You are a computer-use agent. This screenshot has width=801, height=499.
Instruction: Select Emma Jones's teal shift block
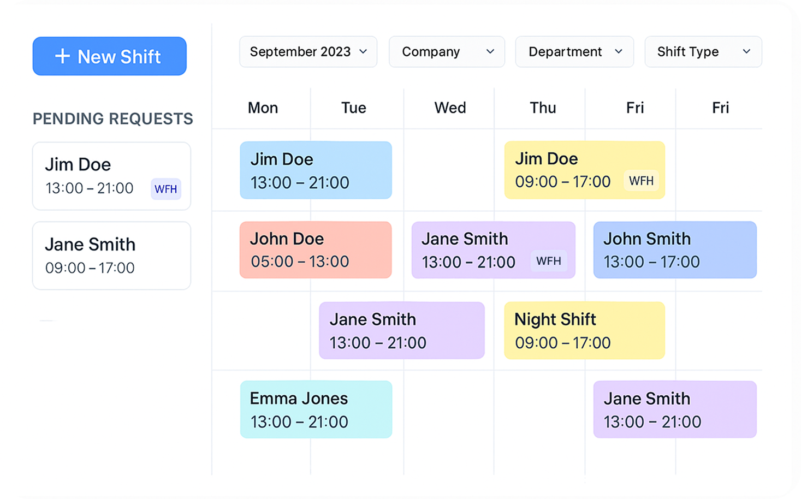pyautogui.click(x=316, y=409)
